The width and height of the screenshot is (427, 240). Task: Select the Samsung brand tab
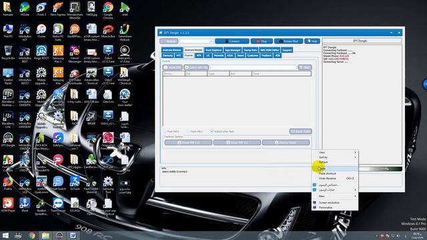(167, 55)
